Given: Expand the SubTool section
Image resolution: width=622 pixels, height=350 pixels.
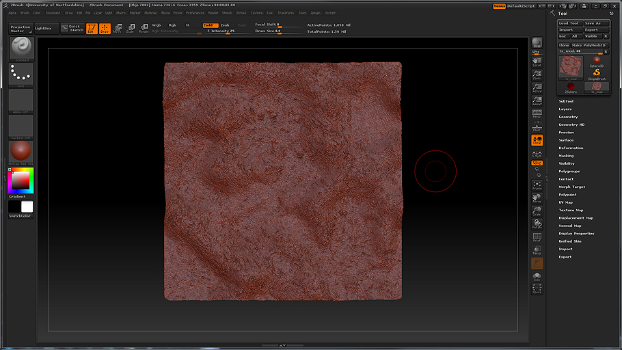Looking at the screenshot, I should [566, 101].
